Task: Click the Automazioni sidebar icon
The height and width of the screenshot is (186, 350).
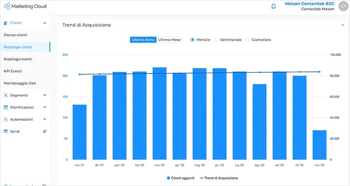Action: [x=6, y=119]
